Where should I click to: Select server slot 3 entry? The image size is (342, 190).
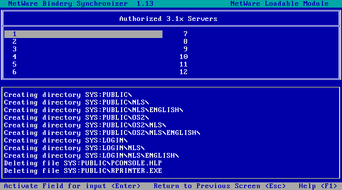[x=14, y=49]
